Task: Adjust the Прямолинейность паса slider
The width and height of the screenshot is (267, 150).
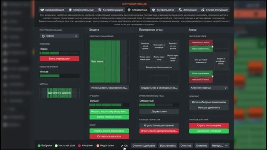Action: [159, 105]
